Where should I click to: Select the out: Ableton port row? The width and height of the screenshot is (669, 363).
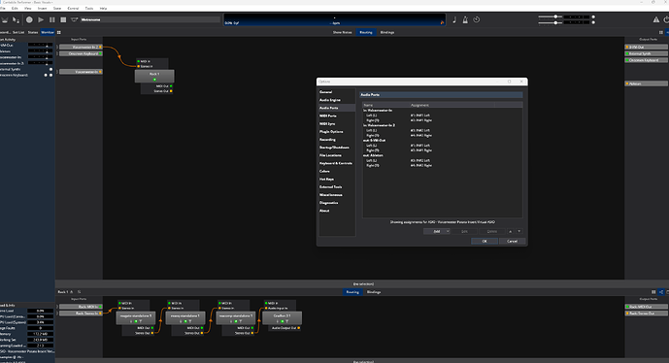click(x=442, y=155)
